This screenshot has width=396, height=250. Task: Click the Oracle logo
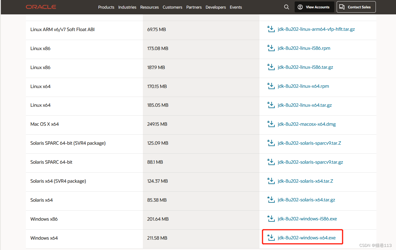(x=41, y=7)
